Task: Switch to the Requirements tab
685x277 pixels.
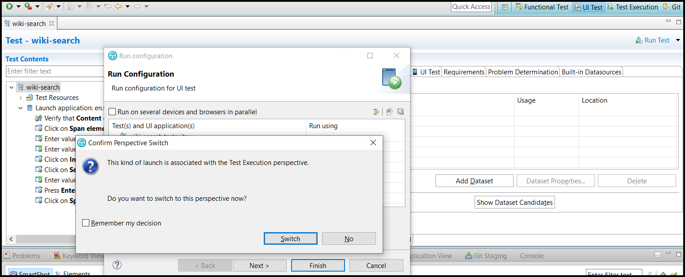Action: click(464, 71)
